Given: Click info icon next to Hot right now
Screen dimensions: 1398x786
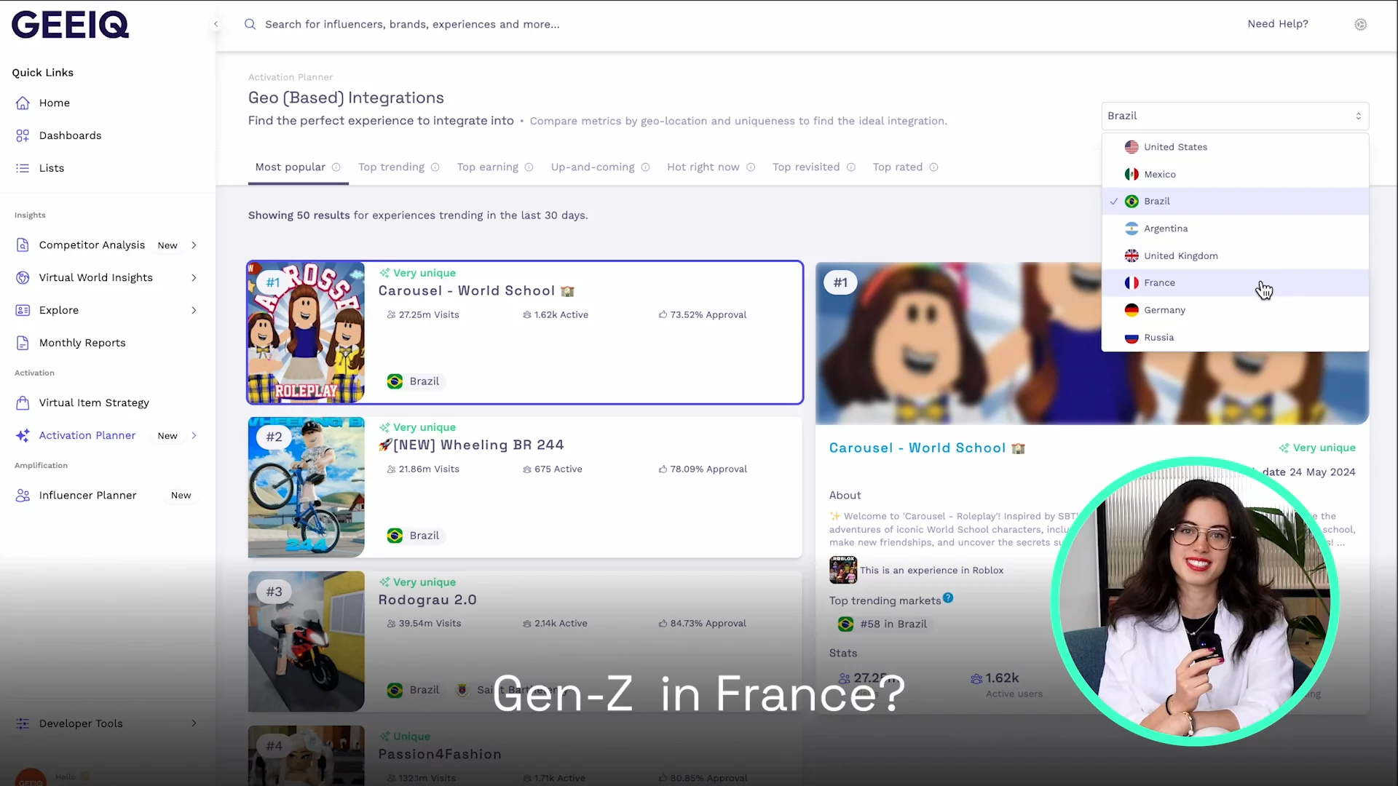Looking at the screenshot, I should point(751,167).
